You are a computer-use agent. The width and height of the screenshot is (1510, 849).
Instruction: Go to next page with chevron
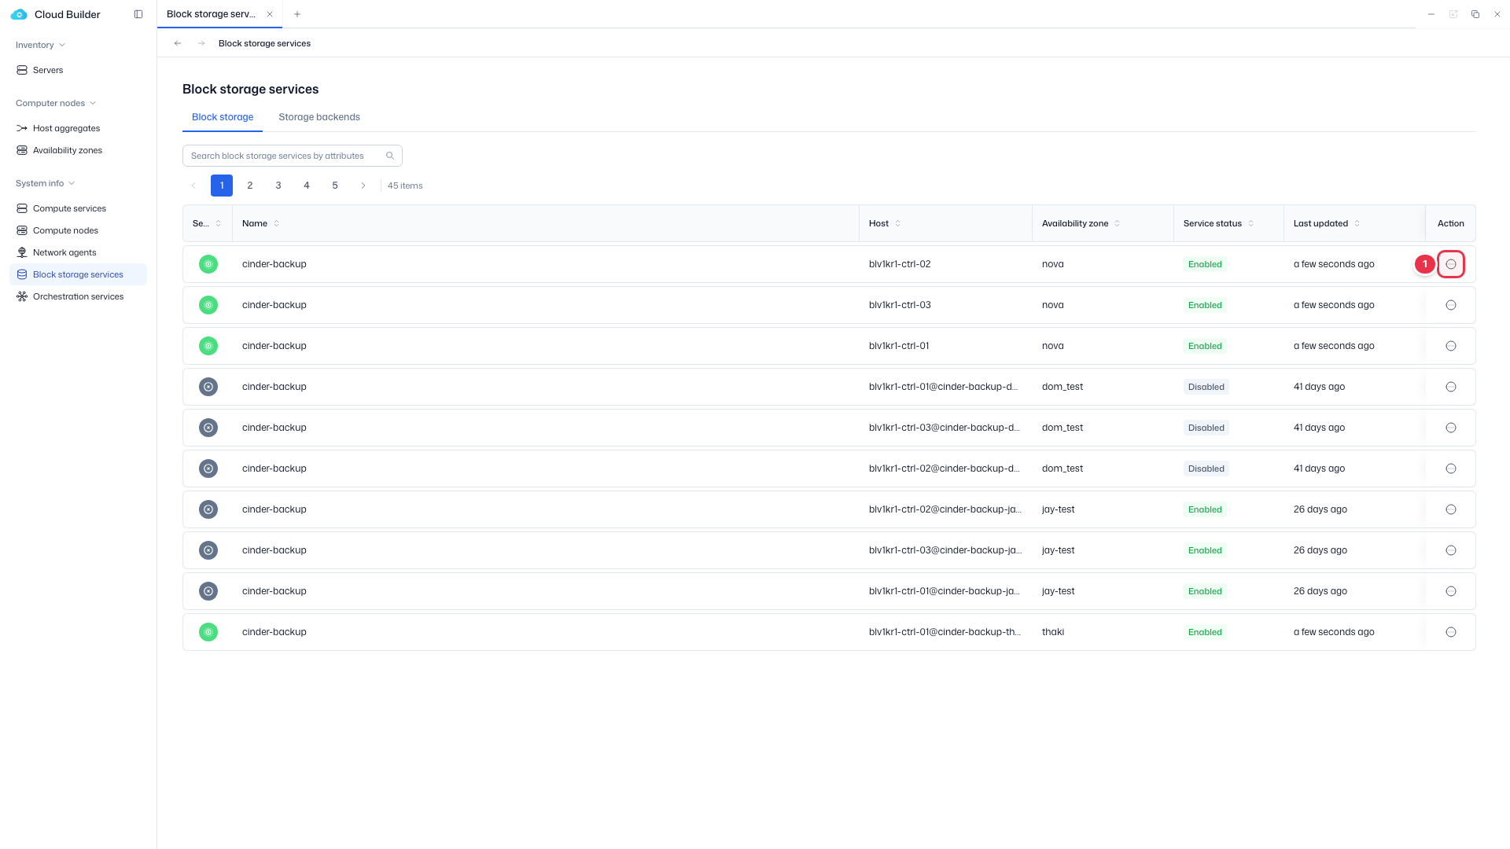coord(363,186)
